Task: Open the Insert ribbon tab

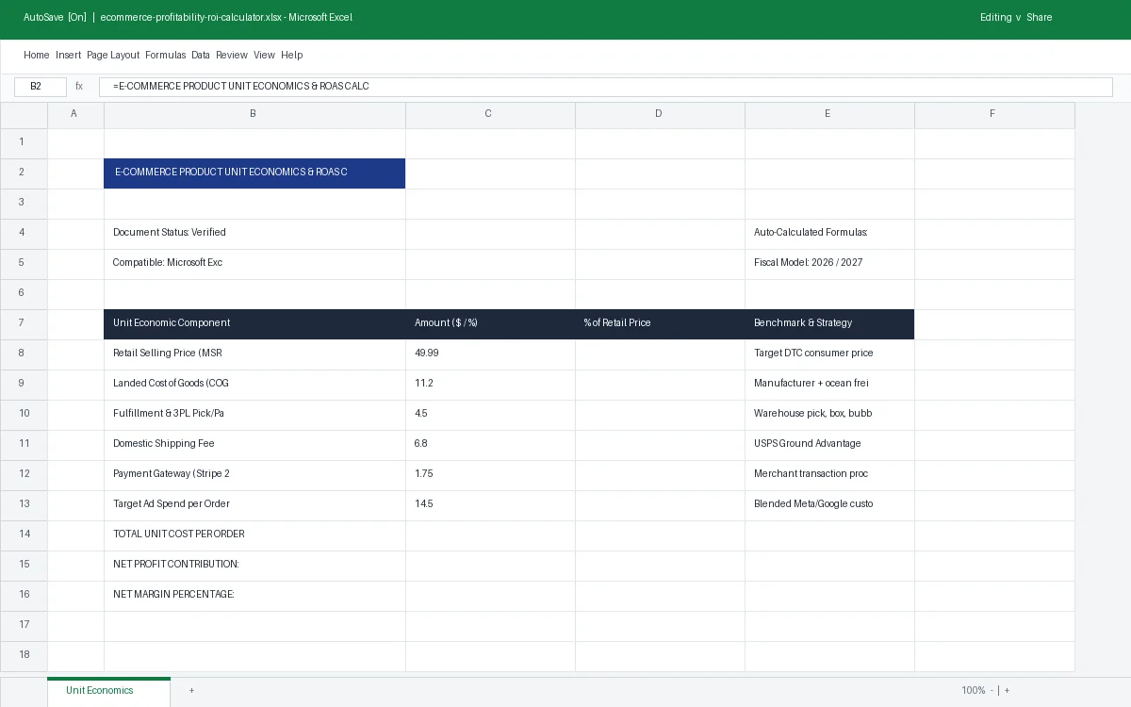Action: (69, 55)
